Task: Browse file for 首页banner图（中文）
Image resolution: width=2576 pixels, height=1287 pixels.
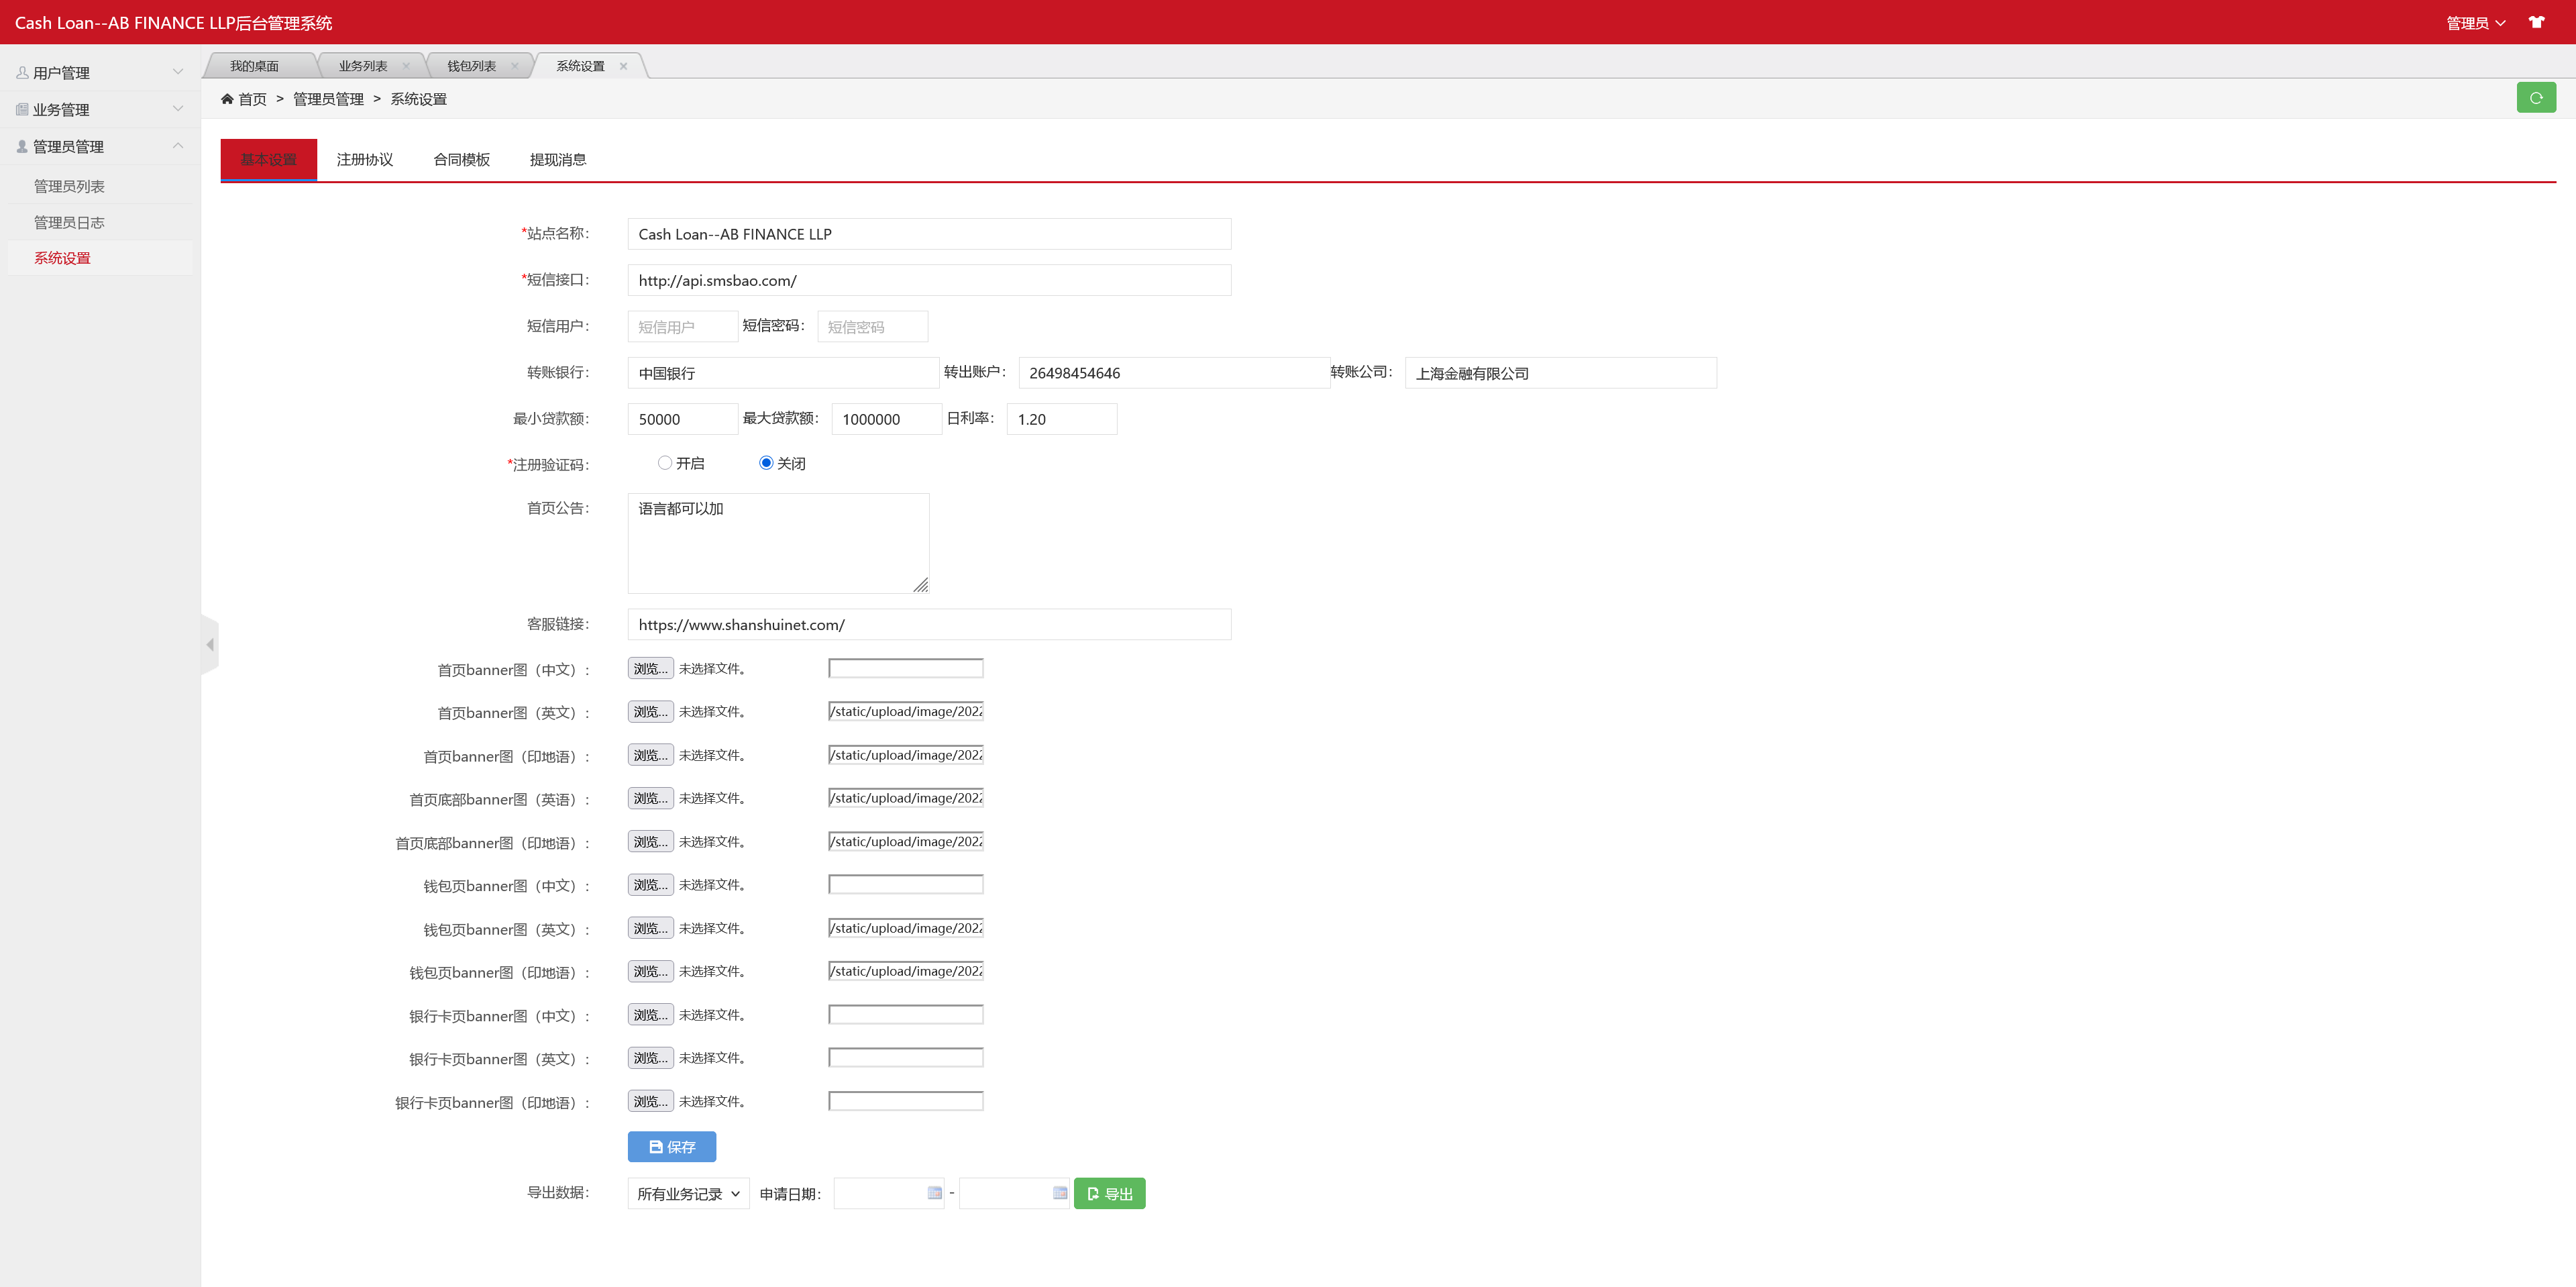Action: [x=650, y=669]
